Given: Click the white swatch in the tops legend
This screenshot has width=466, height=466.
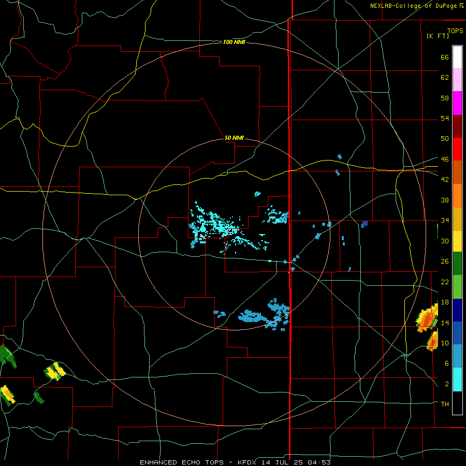Looking at the screenshot, I should click(x=457, y=57).
